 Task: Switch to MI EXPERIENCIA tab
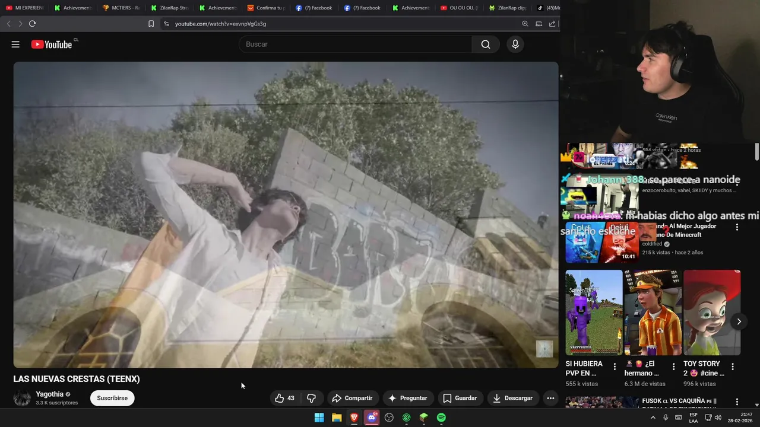[x=26, y=8]
